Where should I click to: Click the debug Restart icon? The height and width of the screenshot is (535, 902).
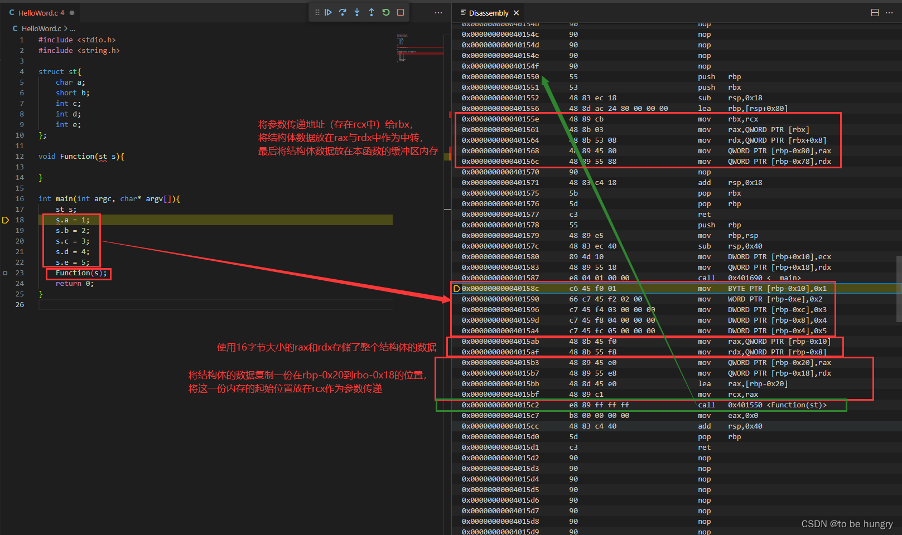[386, 12]
